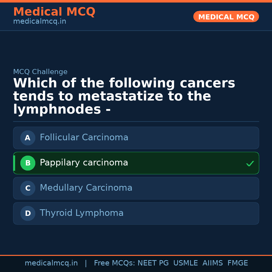Choose the Pappilary carcinoma answer text
Screen dimensions: 272x272
pyautogui.click(x=84, y=163)
